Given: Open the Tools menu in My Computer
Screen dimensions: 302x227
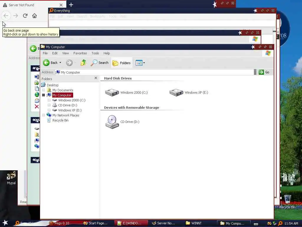Looking at the screenshot, I should coord(95,53).
